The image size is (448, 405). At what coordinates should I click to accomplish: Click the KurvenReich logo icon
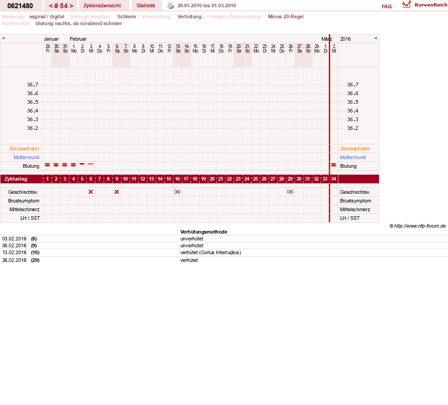(x=406, y=5)
